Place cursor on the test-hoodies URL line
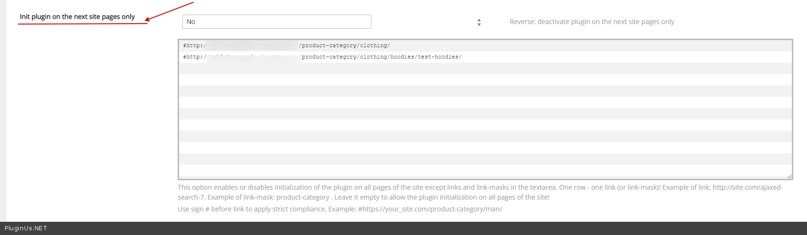Screen dimensions: 807x235 [x=439, y=57]
